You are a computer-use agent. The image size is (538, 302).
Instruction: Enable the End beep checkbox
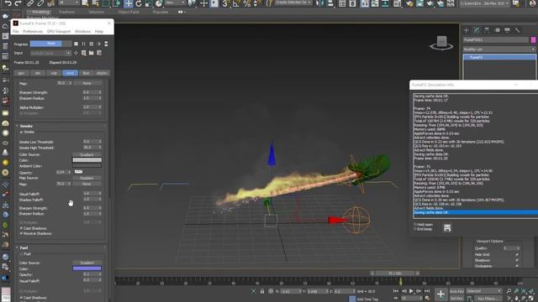415,229
